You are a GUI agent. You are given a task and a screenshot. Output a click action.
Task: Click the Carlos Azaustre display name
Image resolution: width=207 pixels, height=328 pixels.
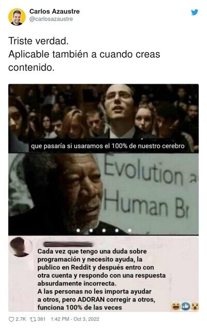(x=54, y=11)
